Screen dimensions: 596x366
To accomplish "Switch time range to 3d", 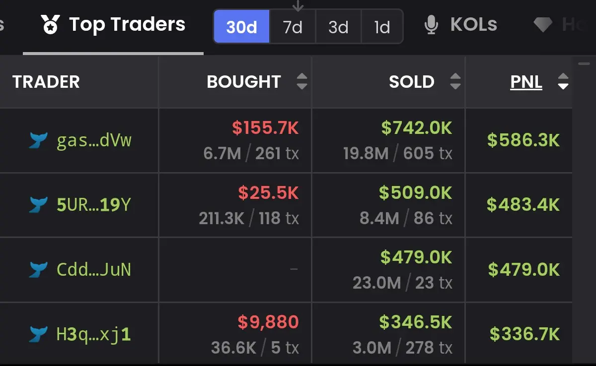I will [x=338, y=27].
